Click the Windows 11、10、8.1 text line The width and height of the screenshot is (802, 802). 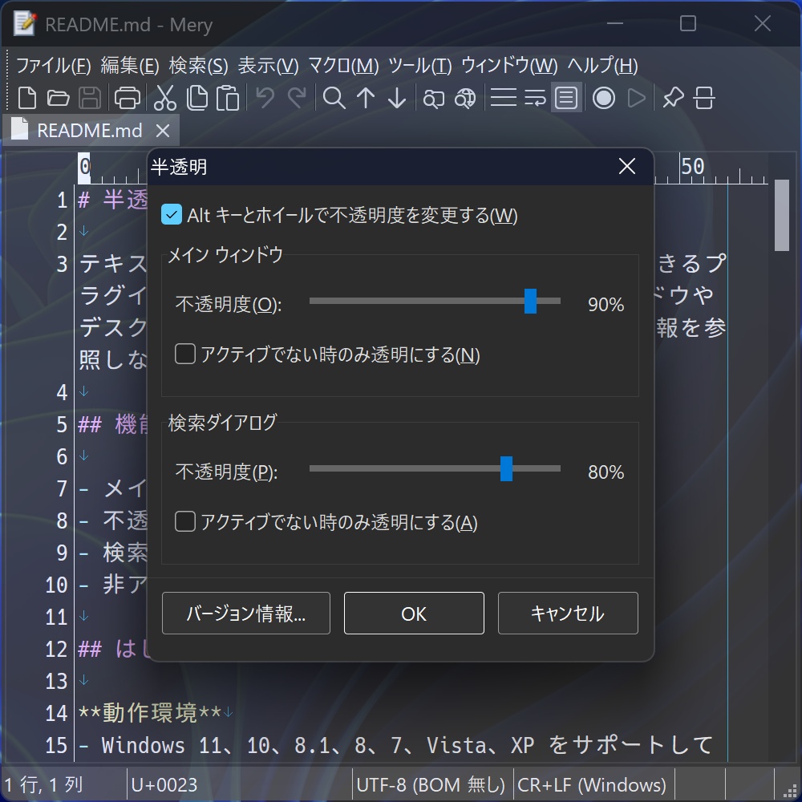(x=396, y=745)
